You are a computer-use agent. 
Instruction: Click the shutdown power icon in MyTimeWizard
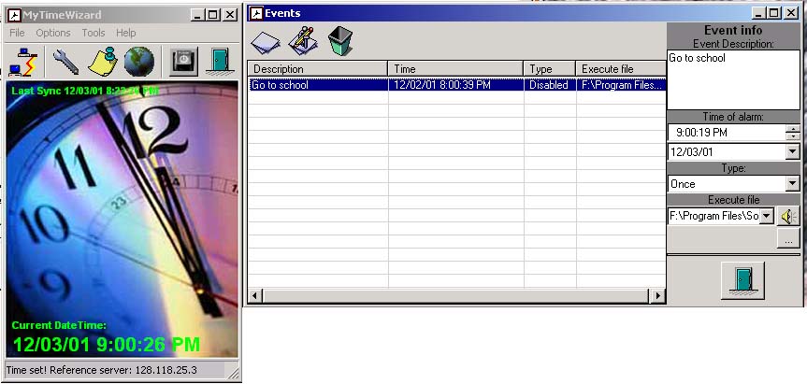184,62
